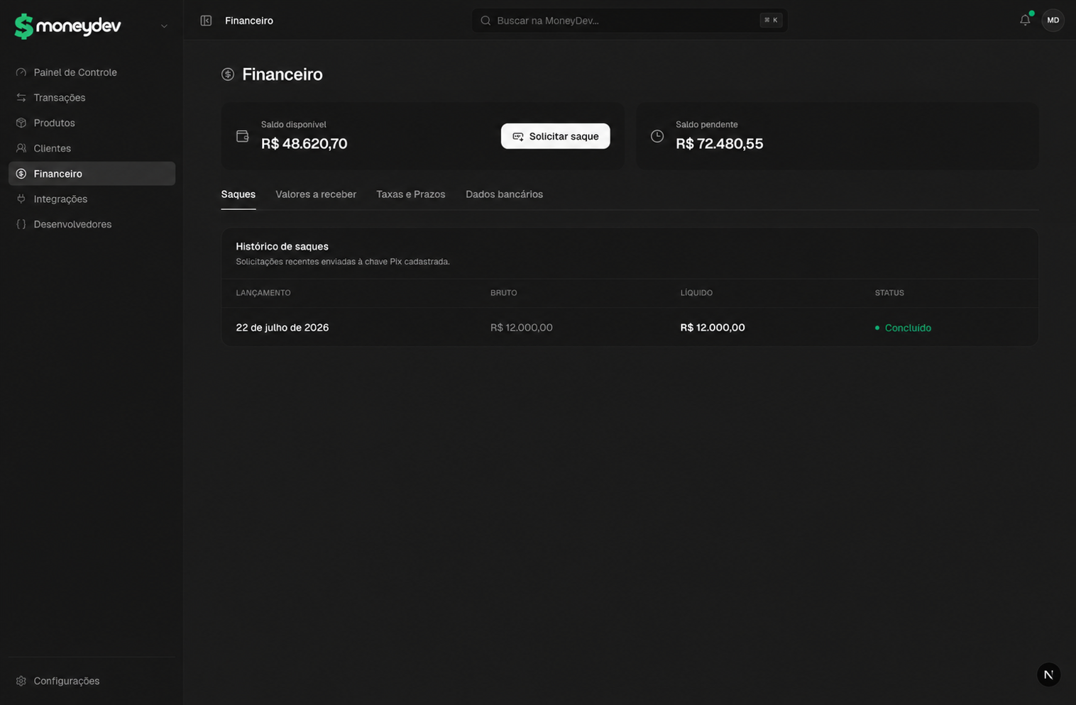The height and width of the screenshot is (705, 1076).
Task: Expand the workspace switcher chevron
Action: 164,26
